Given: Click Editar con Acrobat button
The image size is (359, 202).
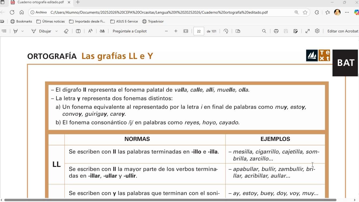Looking at the screenshot, I should click(343, 31).
